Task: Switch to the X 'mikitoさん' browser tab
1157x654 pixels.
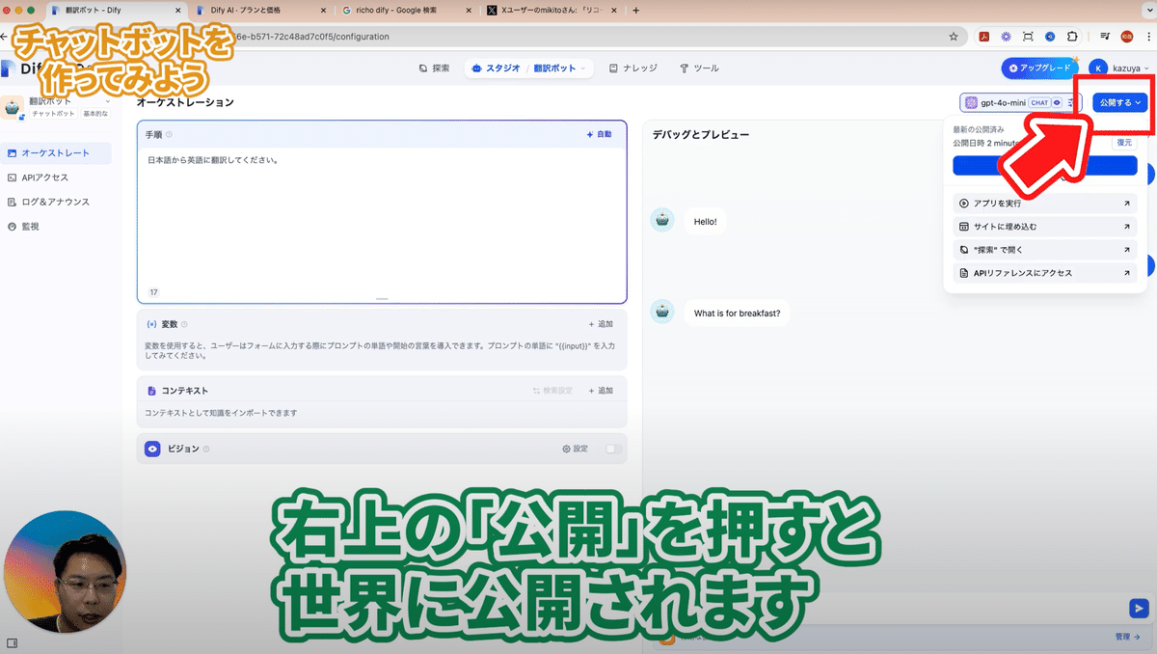Action: pyautogui.click(x=550, y=11)
